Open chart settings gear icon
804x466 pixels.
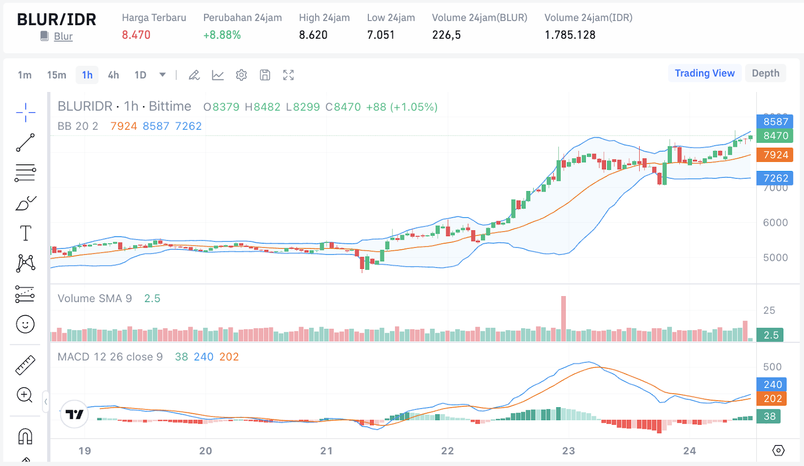point(241,75)
